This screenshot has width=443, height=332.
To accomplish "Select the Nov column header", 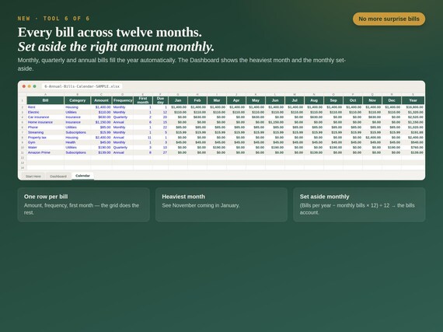I will point(372,100).
